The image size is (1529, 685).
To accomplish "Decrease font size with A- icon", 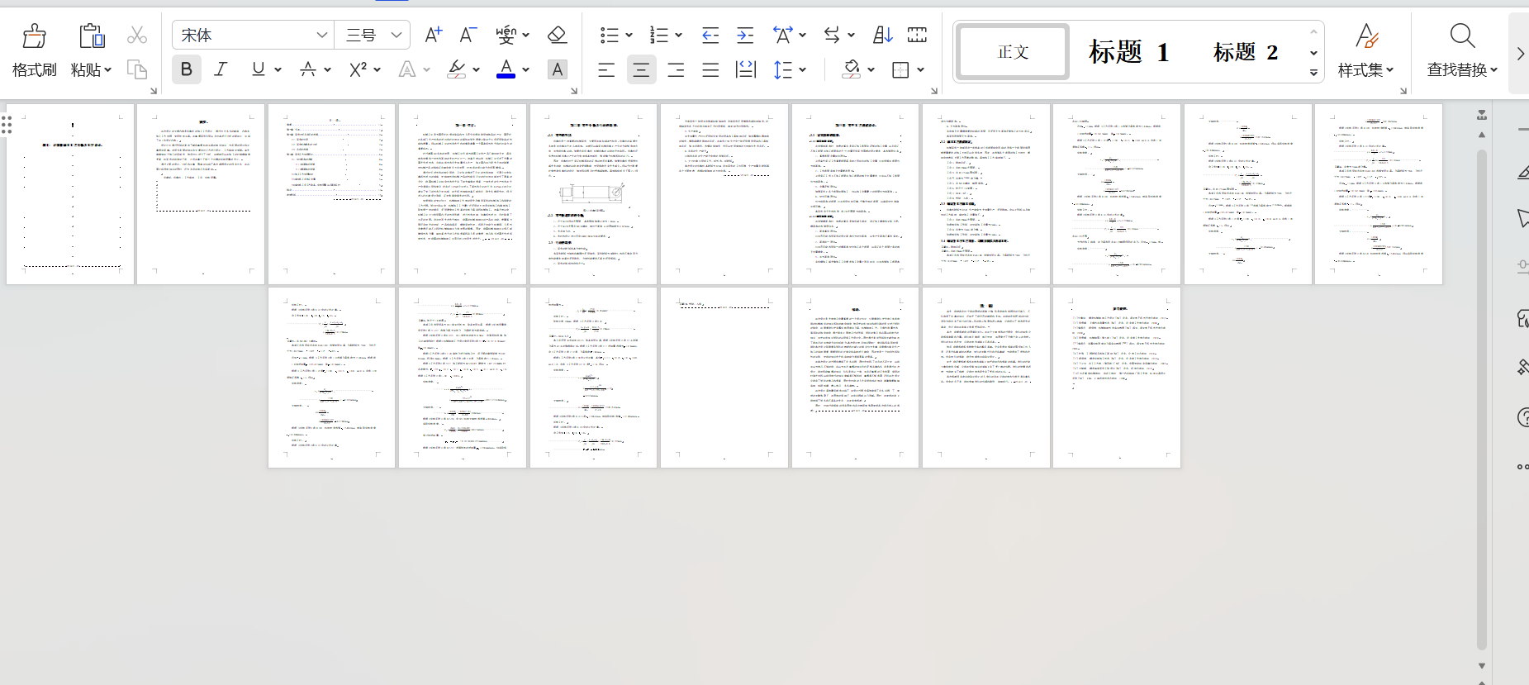I will tap(468, 35).
